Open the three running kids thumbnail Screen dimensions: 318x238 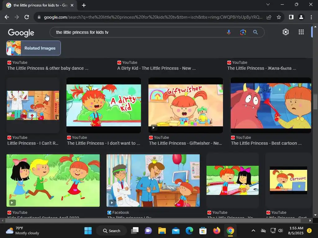tap(53, 181)
